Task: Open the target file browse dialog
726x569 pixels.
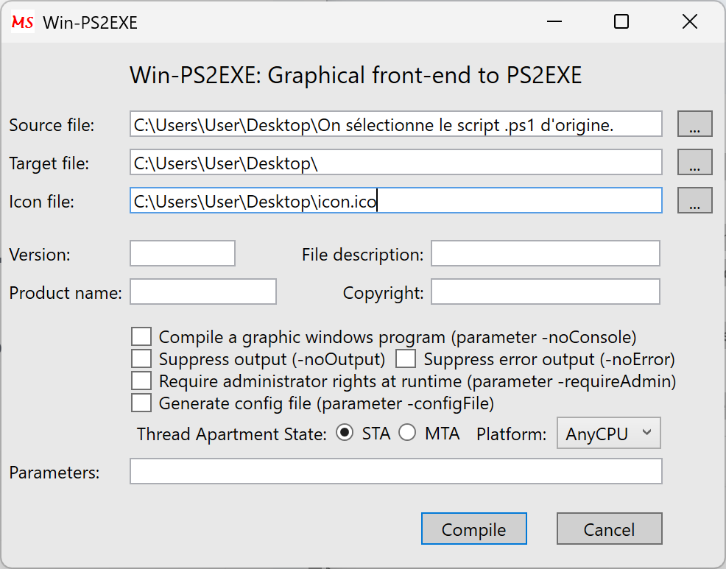Action: coord(694,162)
